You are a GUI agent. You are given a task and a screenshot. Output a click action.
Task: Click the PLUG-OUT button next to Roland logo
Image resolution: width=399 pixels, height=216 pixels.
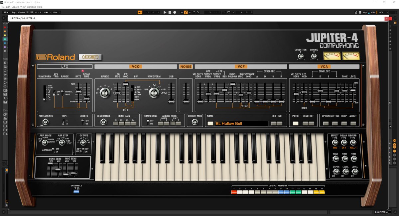[90, 57]
